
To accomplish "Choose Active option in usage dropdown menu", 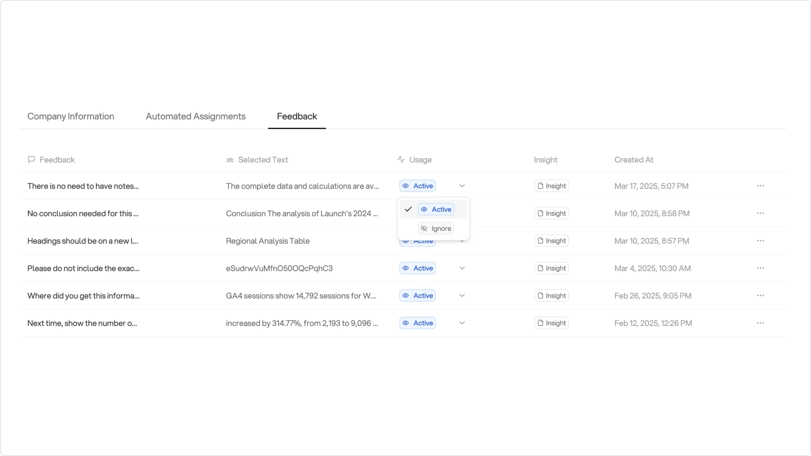I will pos(434,209).
